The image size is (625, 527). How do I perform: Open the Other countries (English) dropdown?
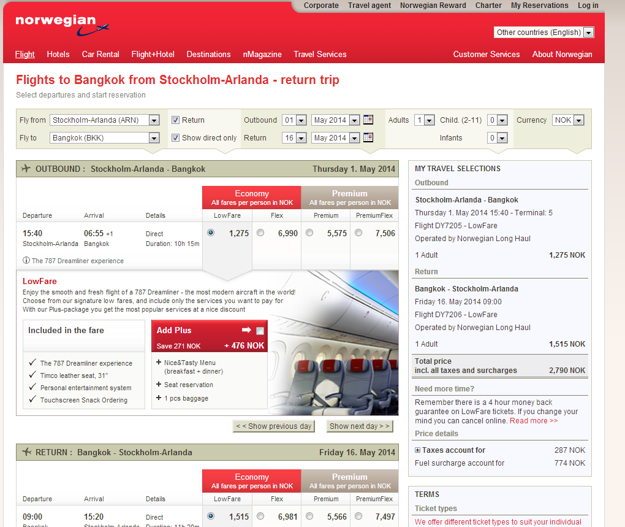(x=544, y=33)
